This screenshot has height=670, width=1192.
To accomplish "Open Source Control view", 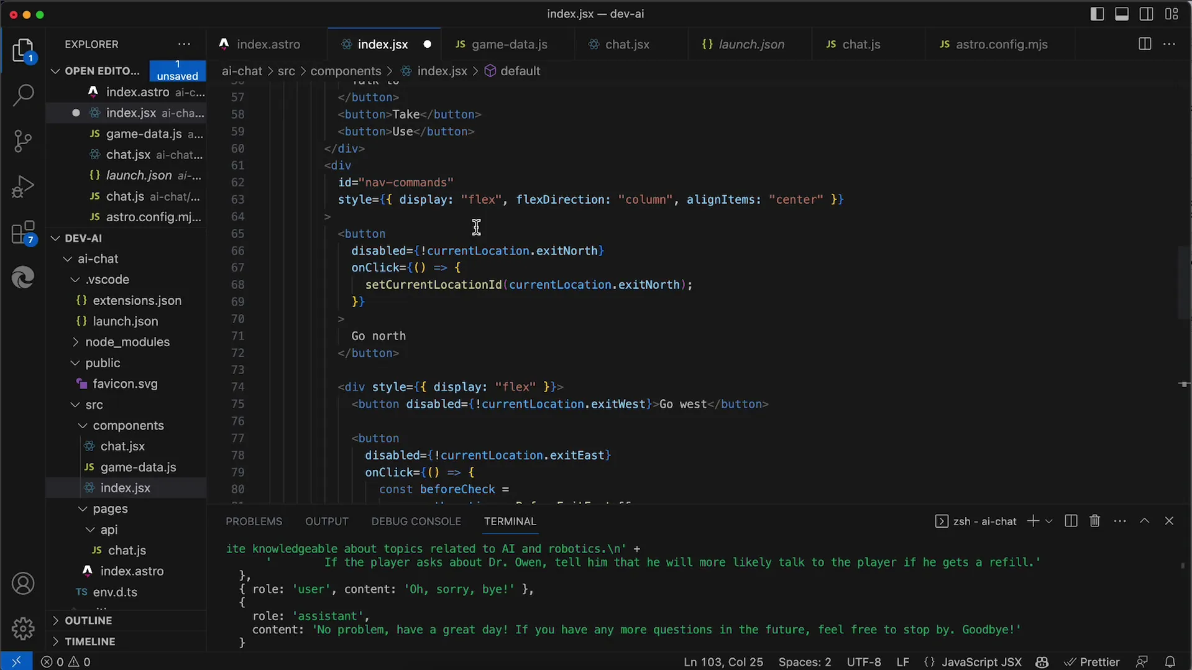I will click(x=23, y=141).
